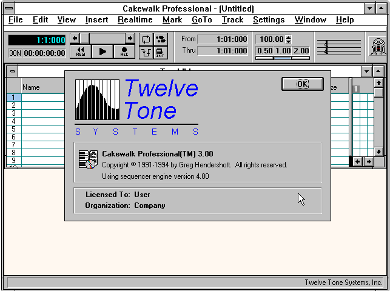This screenshot has height=291, width=390.
Task: Open the main window system menu box
Action: pos(9,8)
